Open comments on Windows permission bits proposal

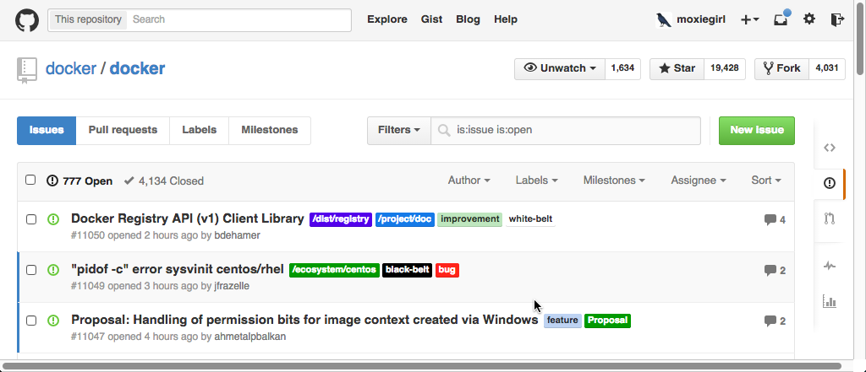click(x=775, y=321)
